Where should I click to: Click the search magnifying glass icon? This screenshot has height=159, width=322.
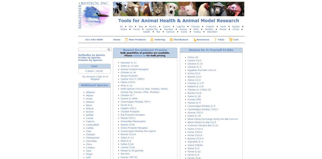[x=109, y=50]
